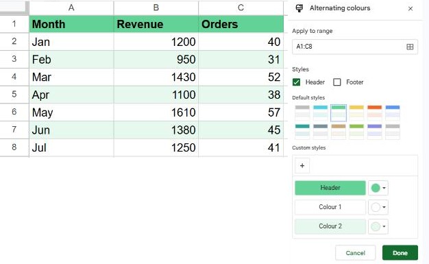Select row 5 header
The height and width of the screenshot is (264, 429).
(x=14, y=95)
